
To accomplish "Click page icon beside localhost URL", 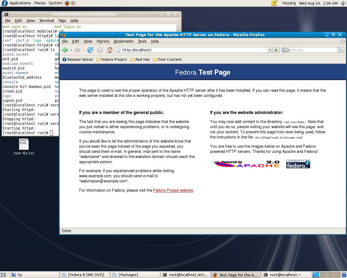I will pos(119,50).
